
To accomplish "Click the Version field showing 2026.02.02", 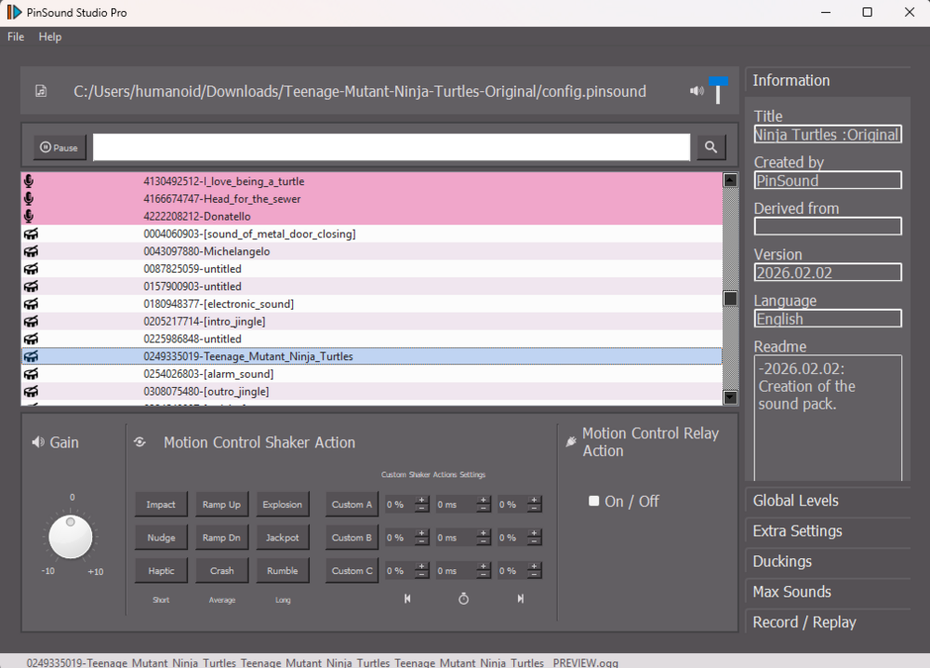I will [x=828, y=273].
